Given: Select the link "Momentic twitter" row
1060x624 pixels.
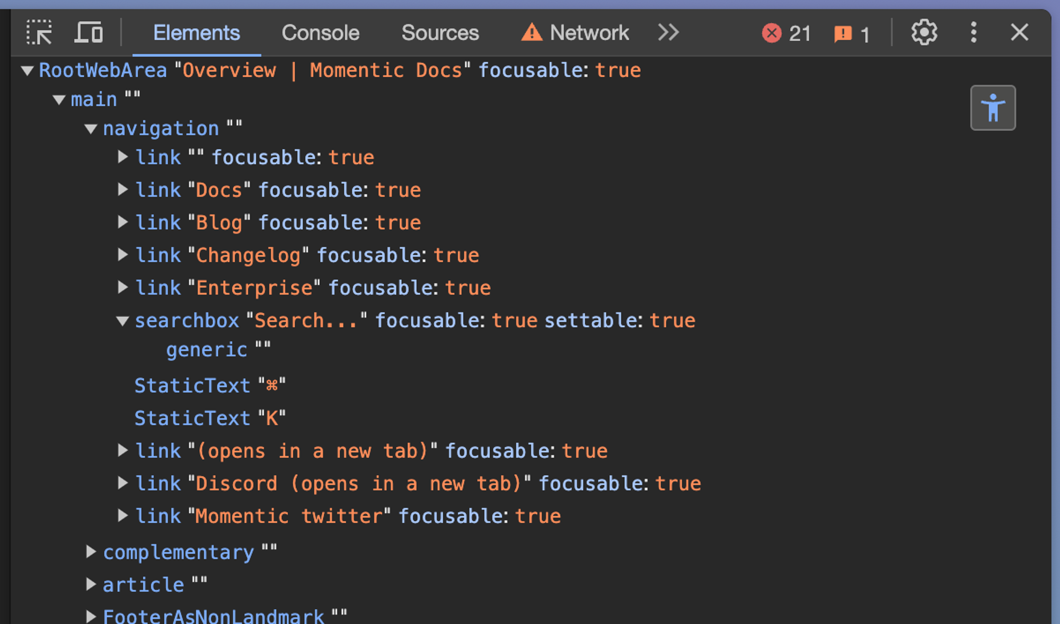Looking at the screenshot, I should (x=348, y=516).
